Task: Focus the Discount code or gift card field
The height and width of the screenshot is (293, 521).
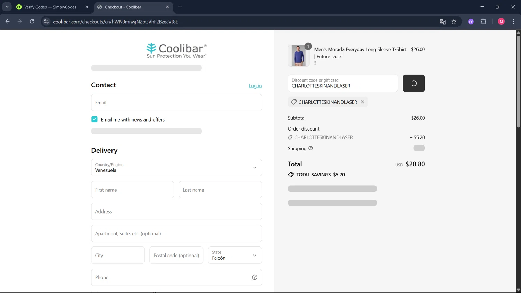Action: (343, 83)
